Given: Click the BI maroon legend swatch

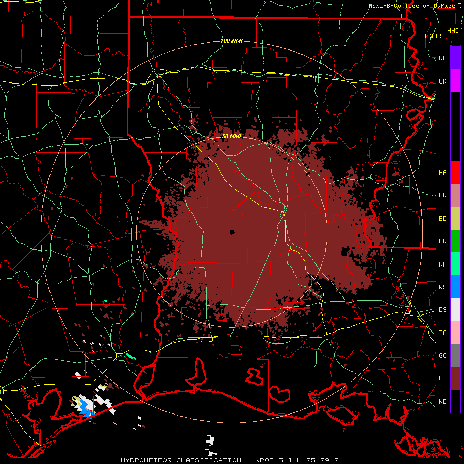Looking at the screenshot, I should [x=455, y=378].
